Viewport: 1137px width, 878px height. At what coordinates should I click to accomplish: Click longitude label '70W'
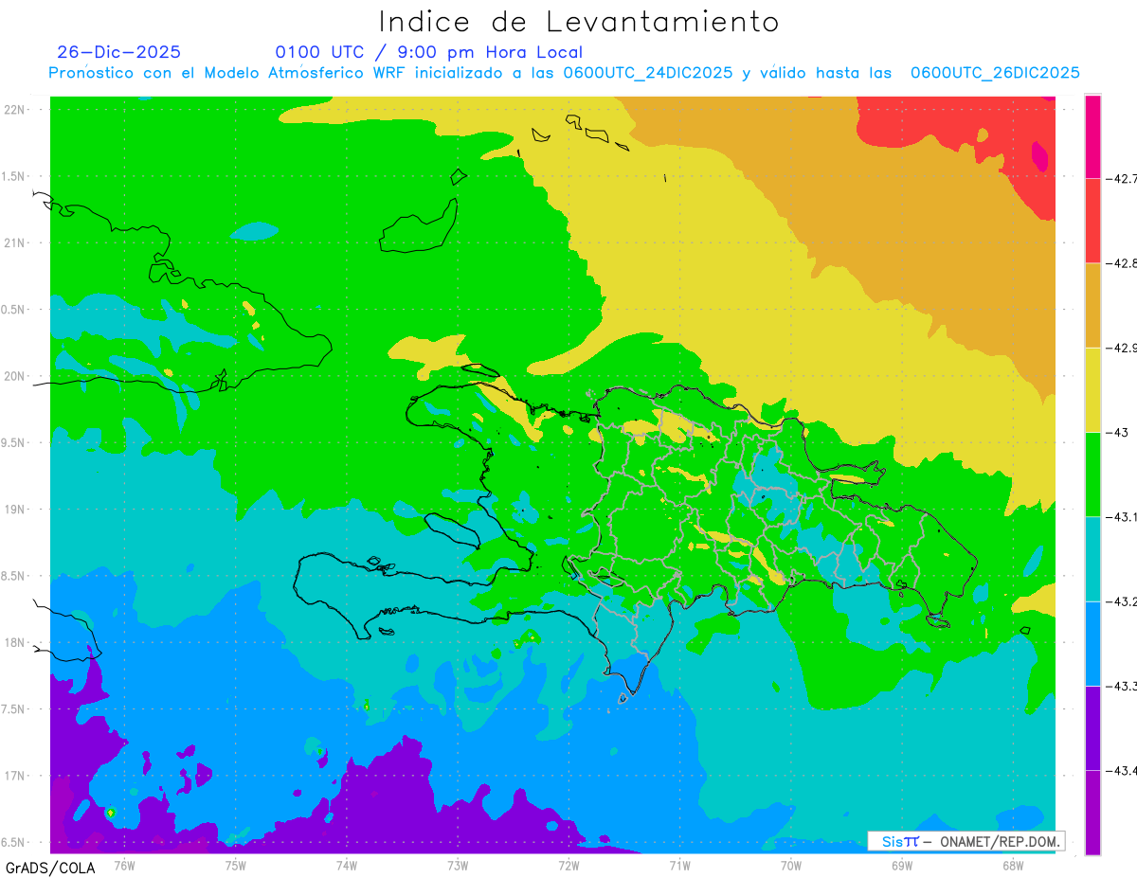point(791,865)
